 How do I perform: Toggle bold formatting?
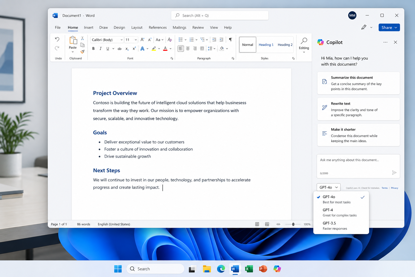(93, 49)
